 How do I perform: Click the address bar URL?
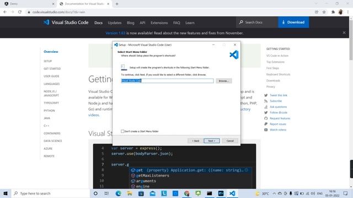click(59, 12)
